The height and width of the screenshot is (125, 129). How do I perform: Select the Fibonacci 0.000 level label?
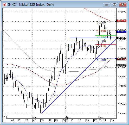(x=101, y=23)
